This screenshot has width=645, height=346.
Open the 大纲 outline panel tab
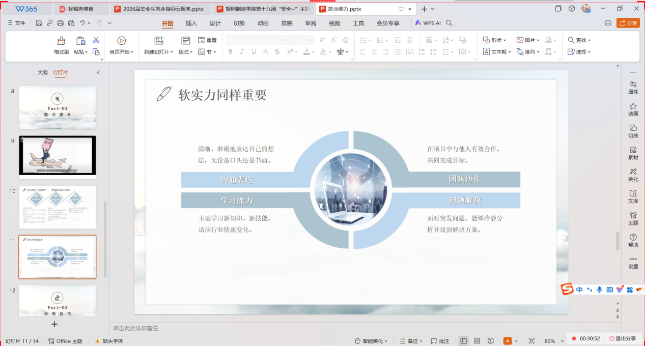(x=42, y=72)
